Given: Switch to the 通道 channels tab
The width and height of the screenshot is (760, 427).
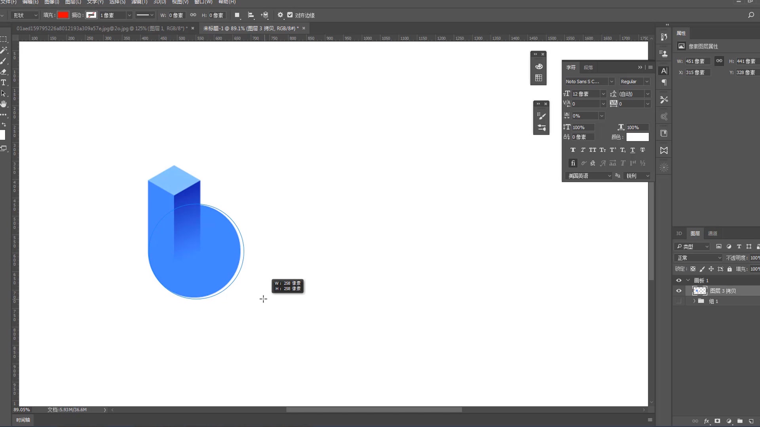Looking at the screenshot, I should point(712,233).
